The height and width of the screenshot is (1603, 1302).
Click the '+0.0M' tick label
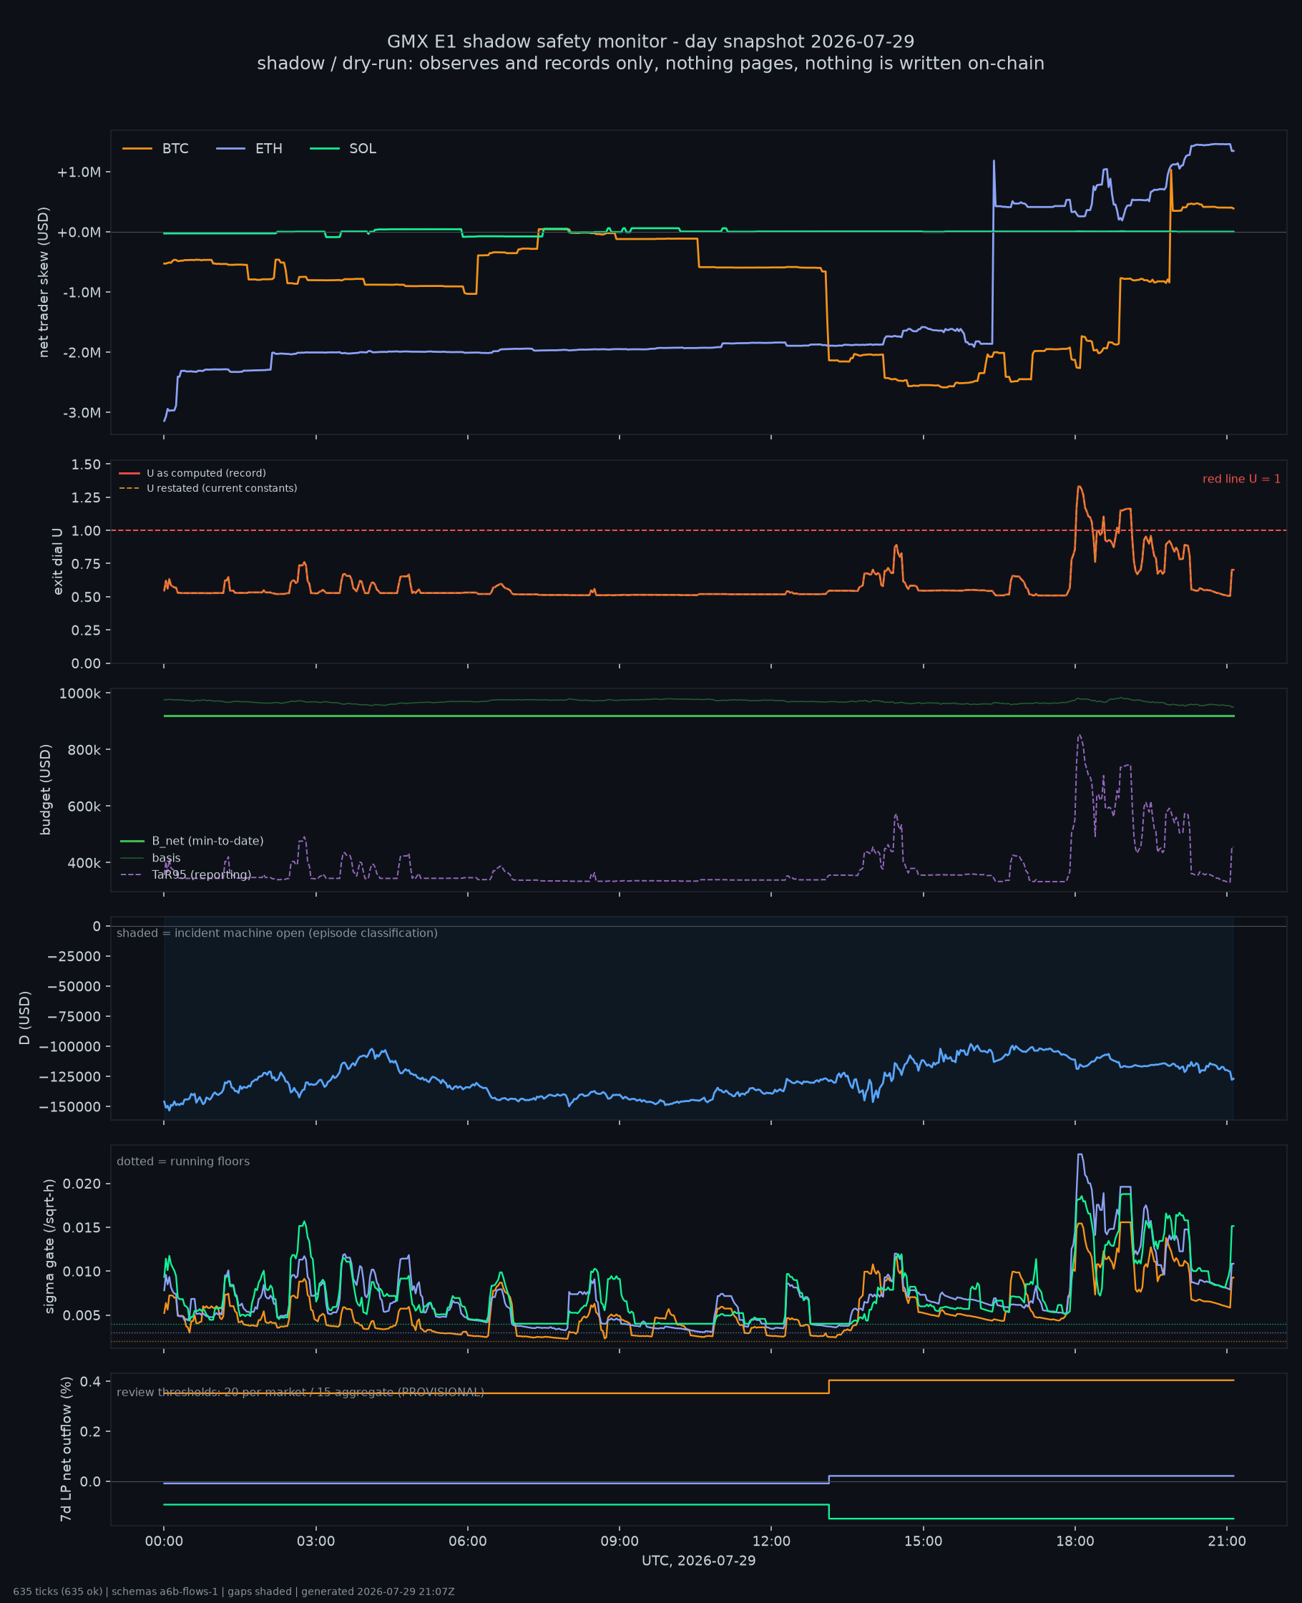pos(79,233)
